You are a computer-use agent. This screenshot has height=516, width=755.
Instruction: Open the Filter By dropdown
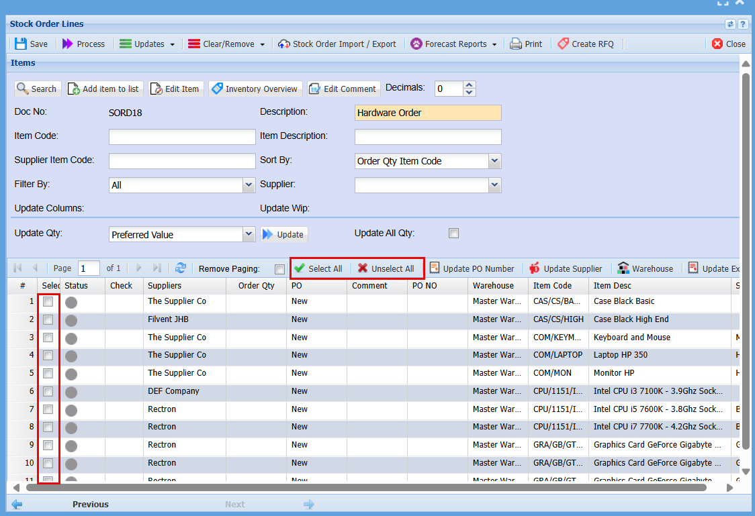tap(249, 185)
